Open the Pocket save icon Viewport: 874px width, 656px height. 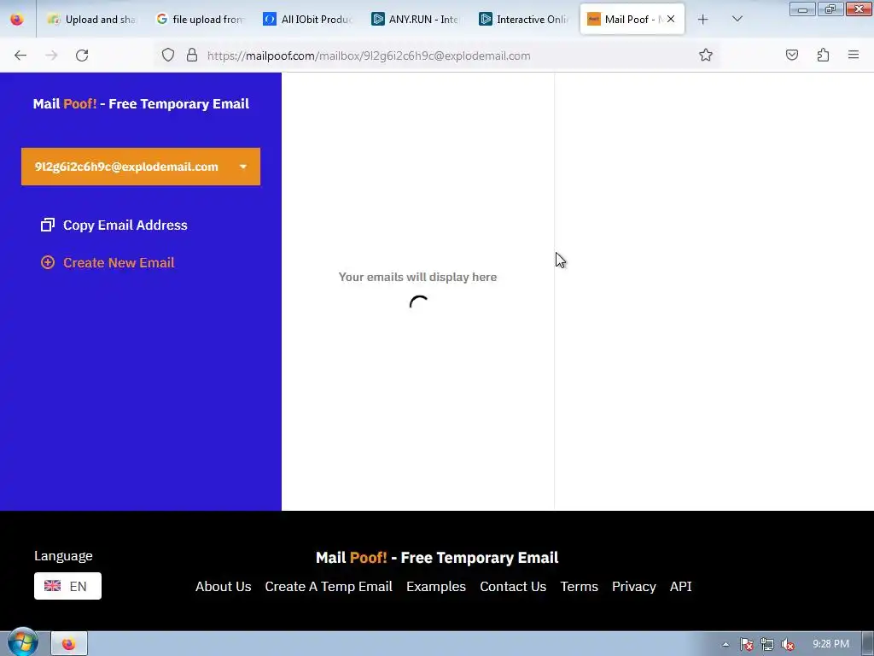click(792, 55)
